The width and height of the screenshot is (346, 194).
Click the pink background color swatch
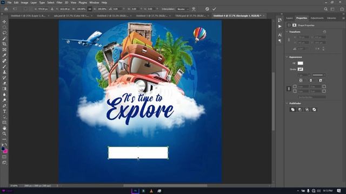[6, 151]
